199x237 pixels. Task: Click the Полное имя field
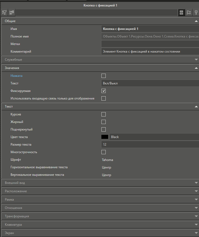(150, 36)
